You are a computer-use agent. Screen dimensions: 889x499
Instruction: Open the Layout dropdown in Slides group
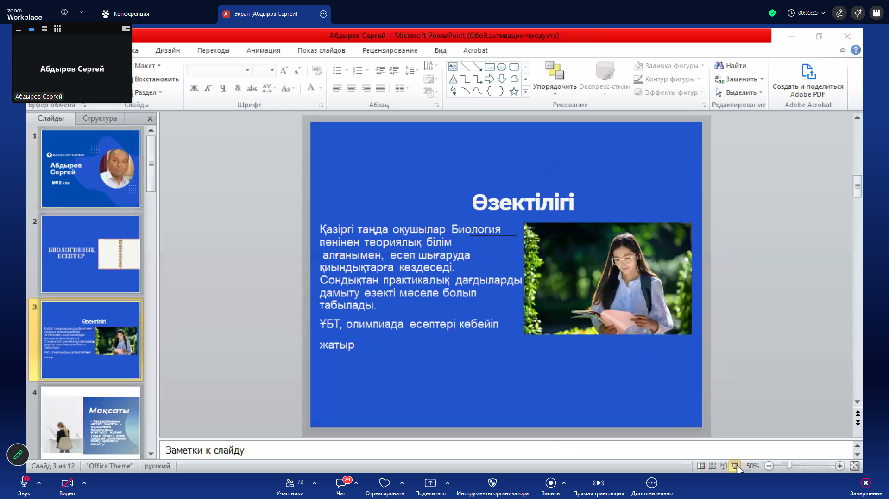(x=148, y=66)
